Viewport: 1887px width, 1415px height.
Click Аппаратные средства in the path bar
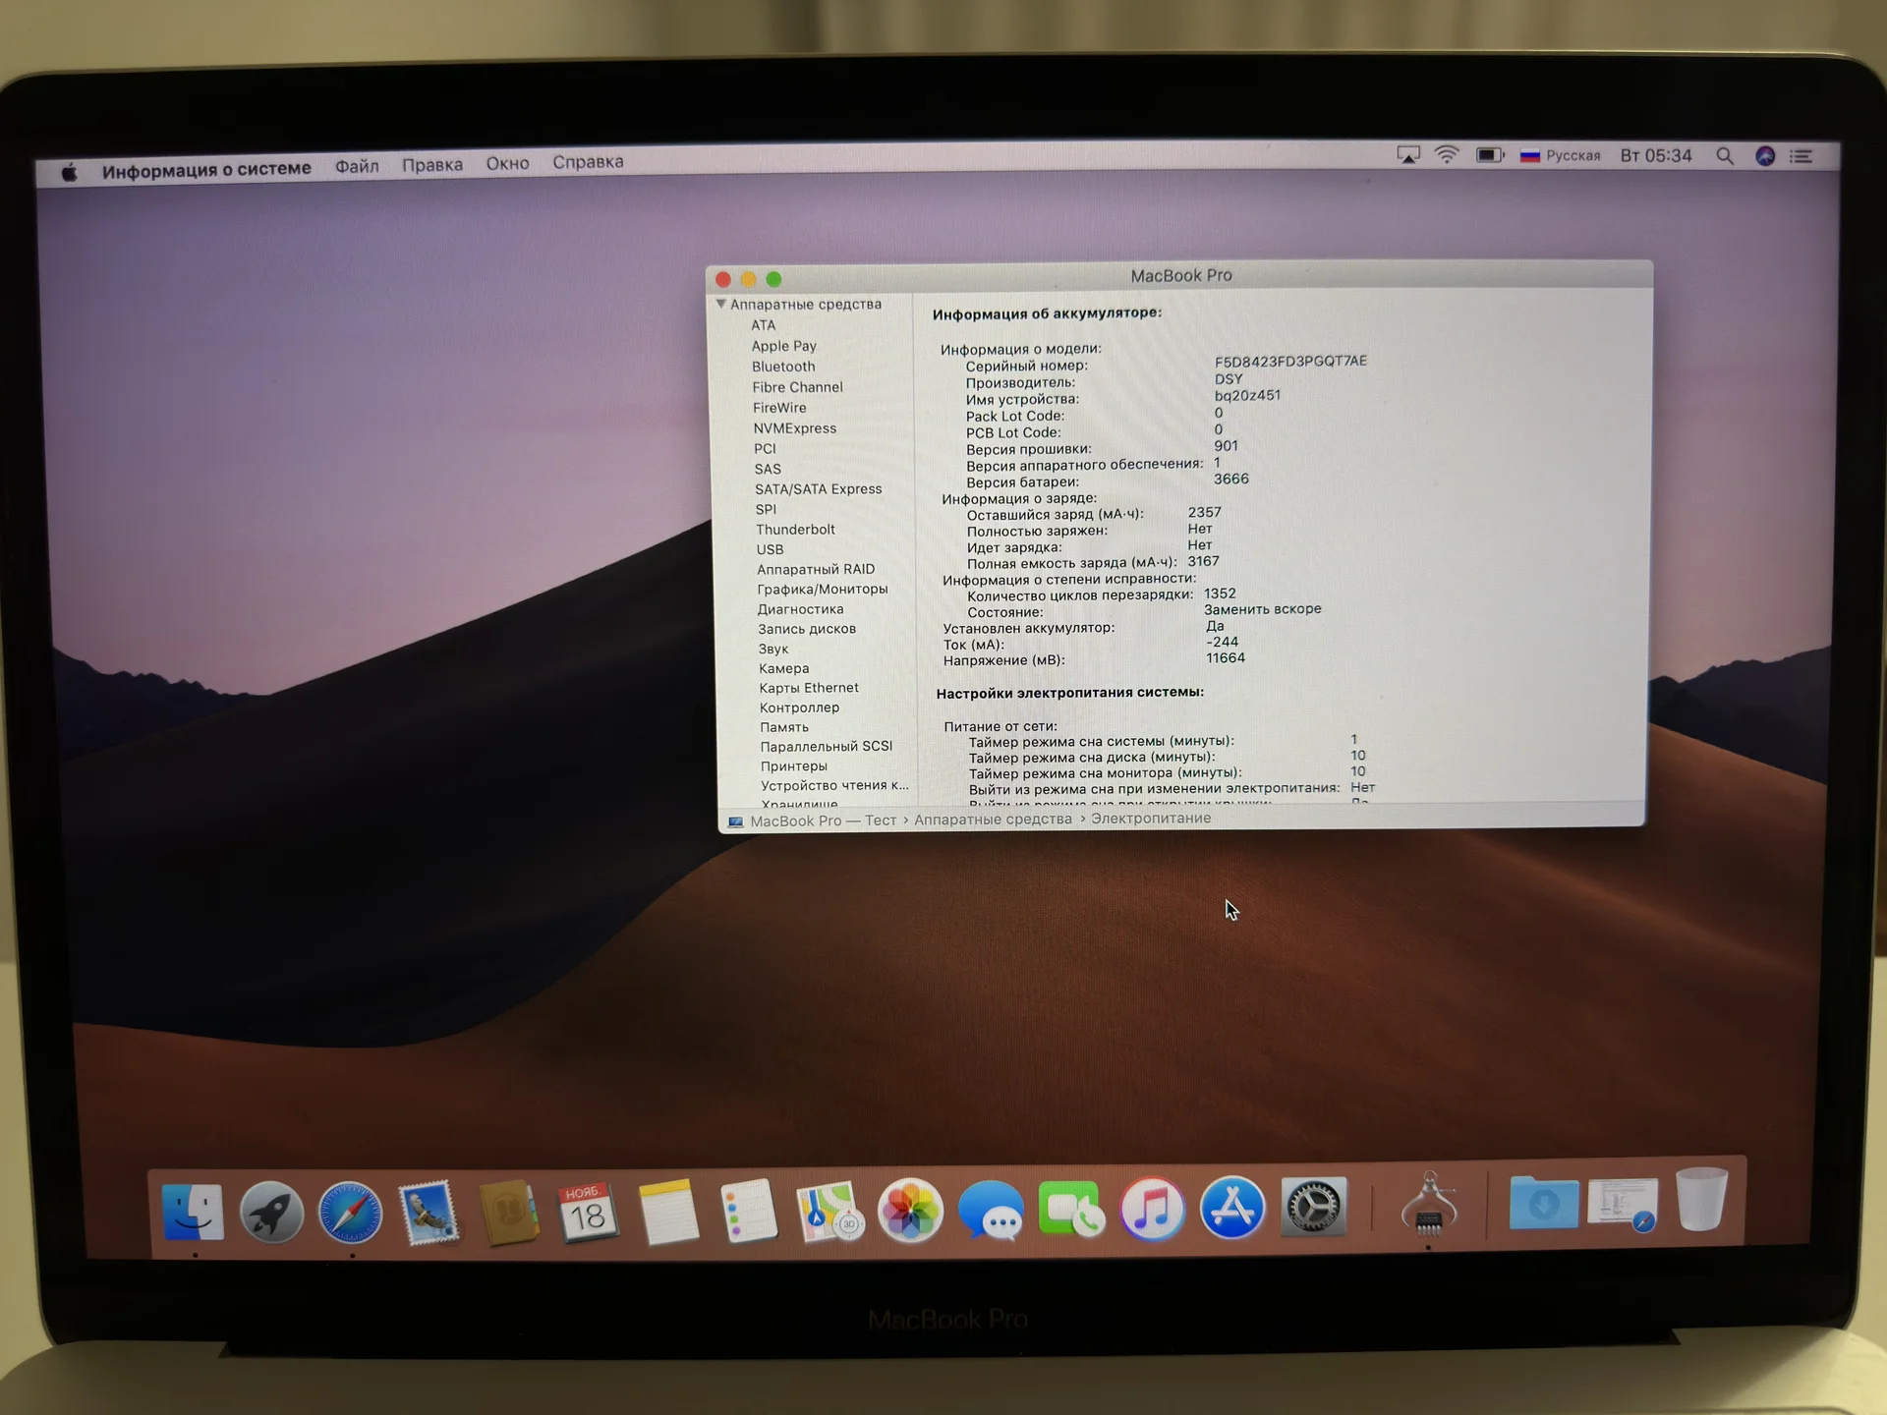coord(993,820)
